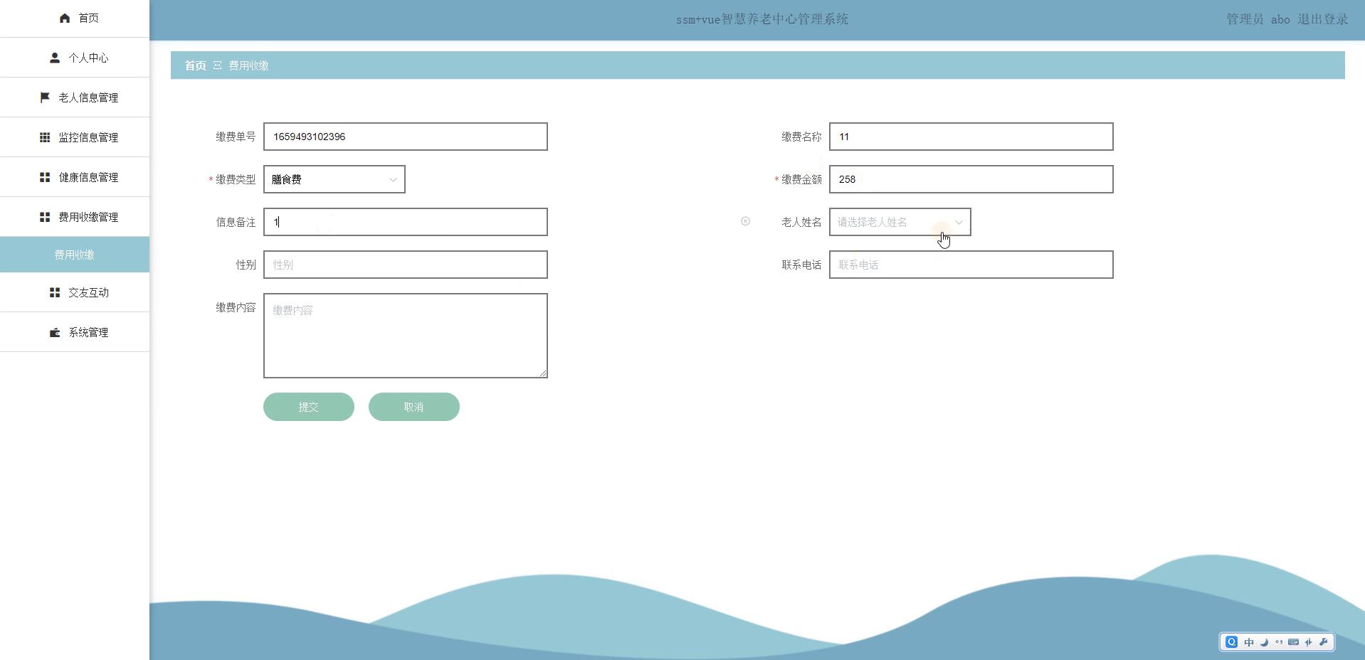This screenshot has width=1365, height=660.
Task: Open 首页 in the sidebar
Action: tap(75, 18)
